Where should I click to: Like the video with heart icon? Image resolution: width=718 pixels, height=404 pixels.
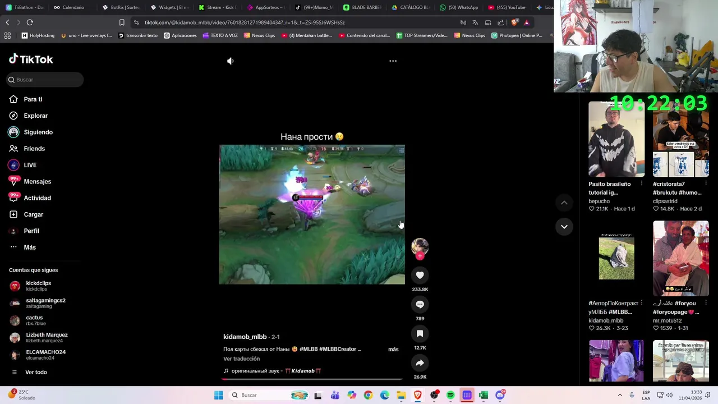(x=420, y=275)
